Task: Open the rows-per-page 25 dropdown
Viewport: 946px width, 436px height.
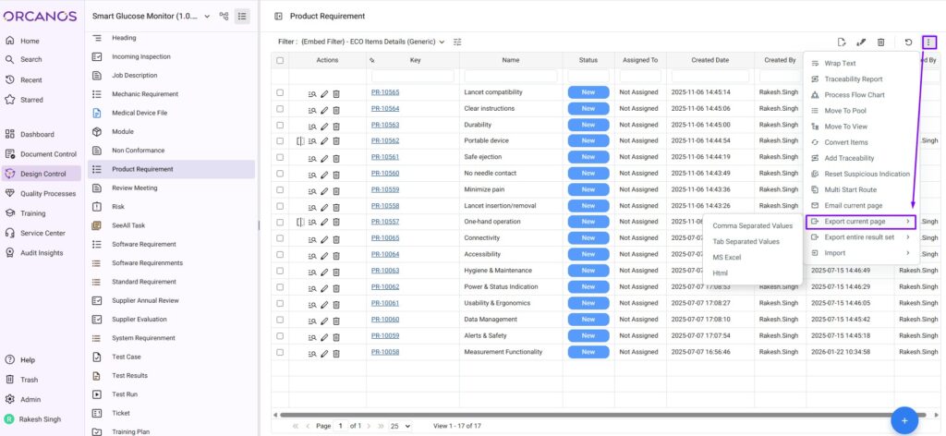Action: click(399, 426)
